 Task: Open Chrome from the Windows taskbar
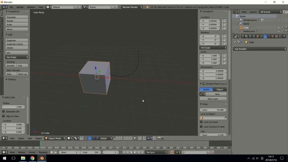tap(32, 158)
